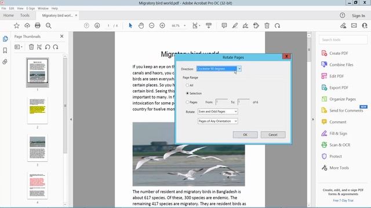Select the Pages range radio button
Image resolution: width=371 pixels, height=208 pixels.
tap(187, 102)
